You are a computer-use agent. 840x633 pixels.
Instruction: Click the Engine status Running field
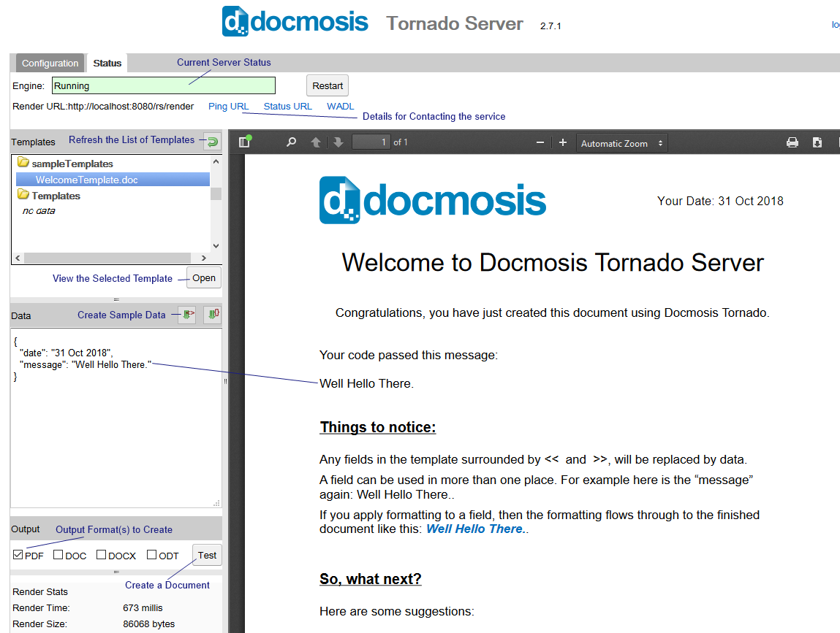[x=164, y=85]
